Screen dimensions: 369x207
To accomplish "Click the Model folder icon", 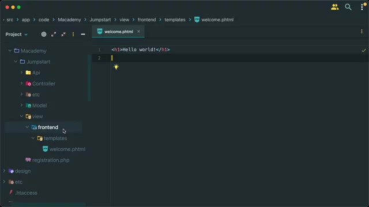I will [x=28, y=105].
